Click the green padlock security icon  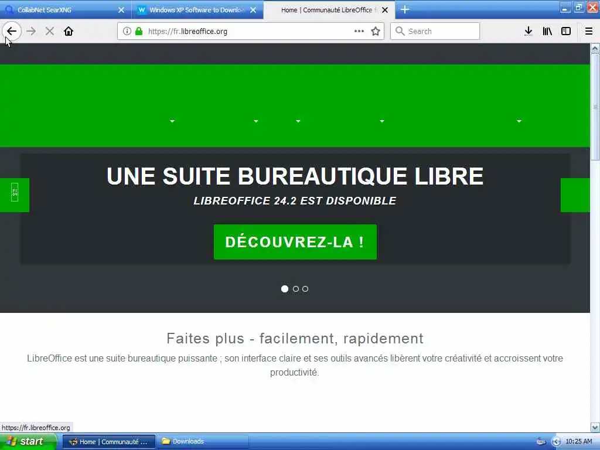[x=139, y=31]
